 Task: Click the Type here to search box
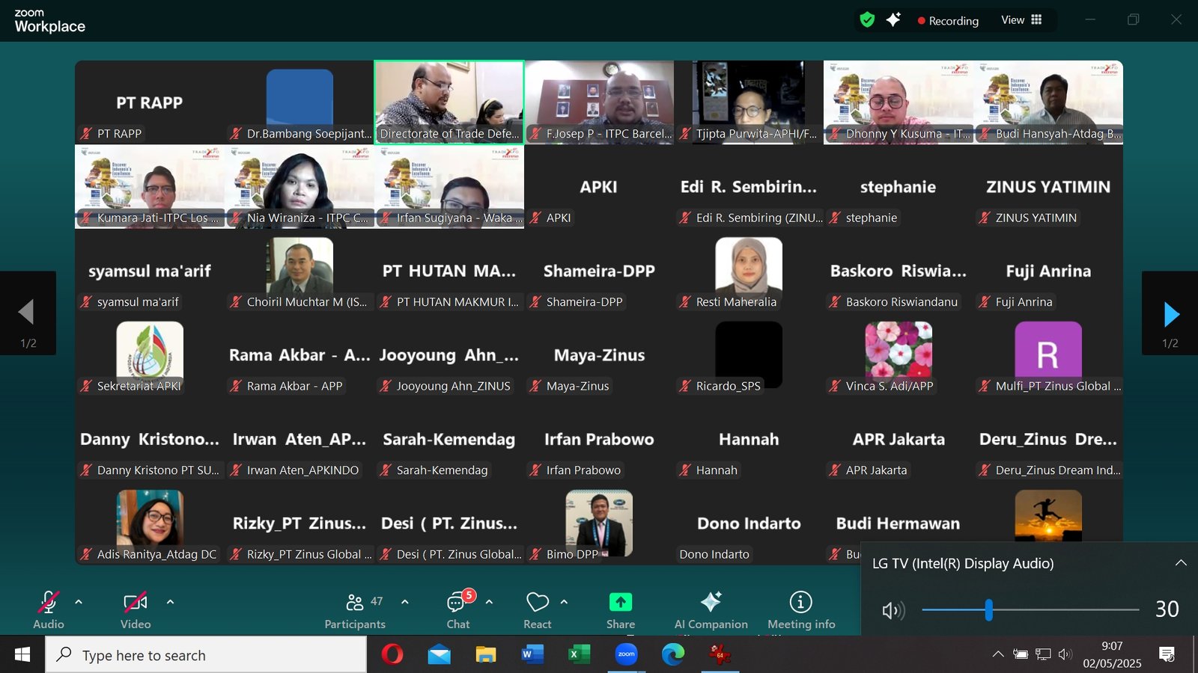[207, 655]
